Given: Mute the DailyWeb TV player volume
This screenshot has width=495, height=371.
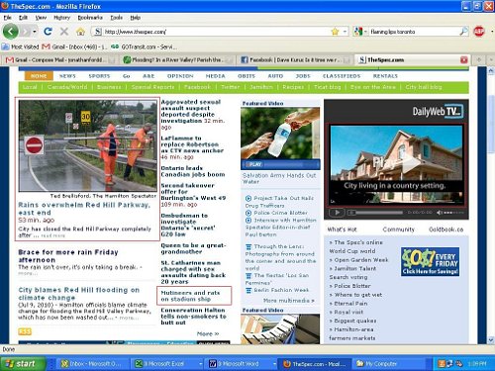Looking at the screenshot, I should coord(440,213).
